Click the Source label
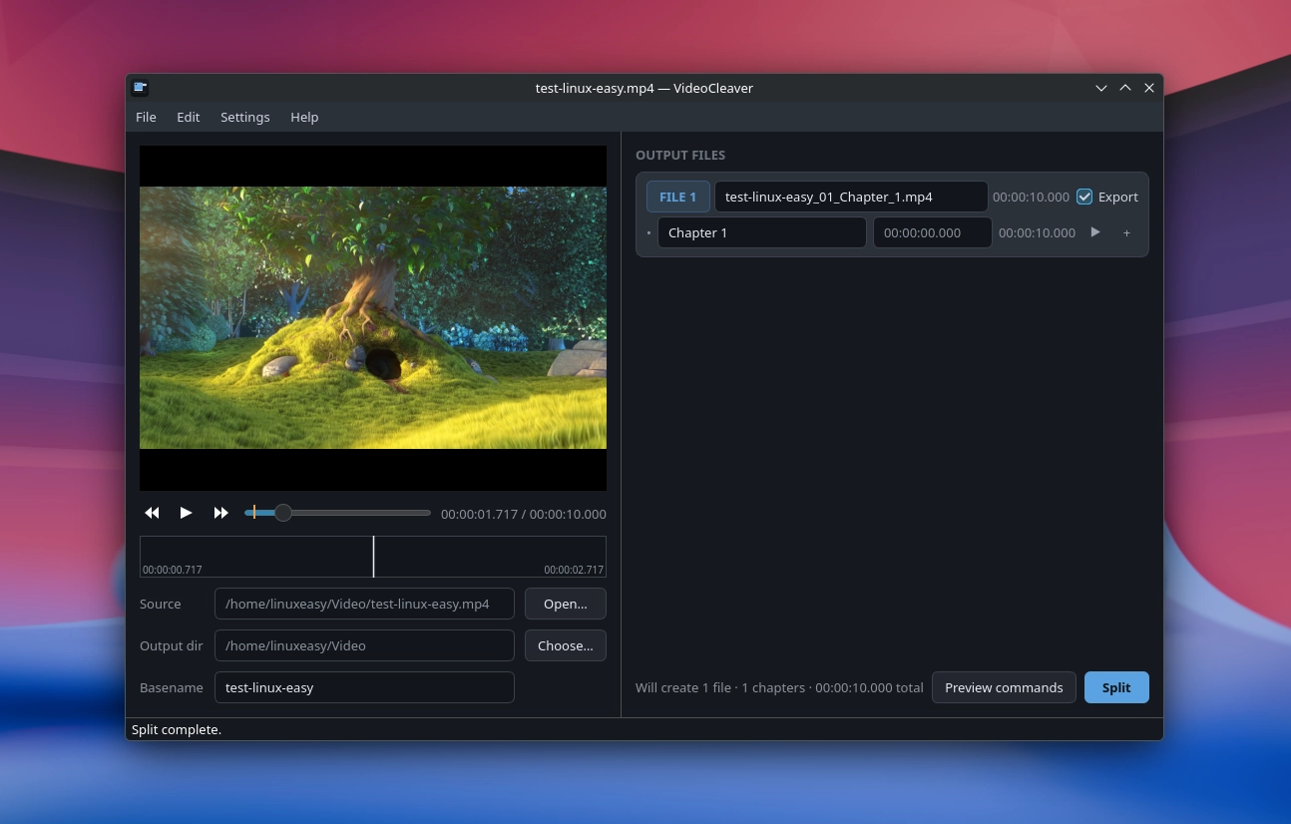 click(161, 604)
